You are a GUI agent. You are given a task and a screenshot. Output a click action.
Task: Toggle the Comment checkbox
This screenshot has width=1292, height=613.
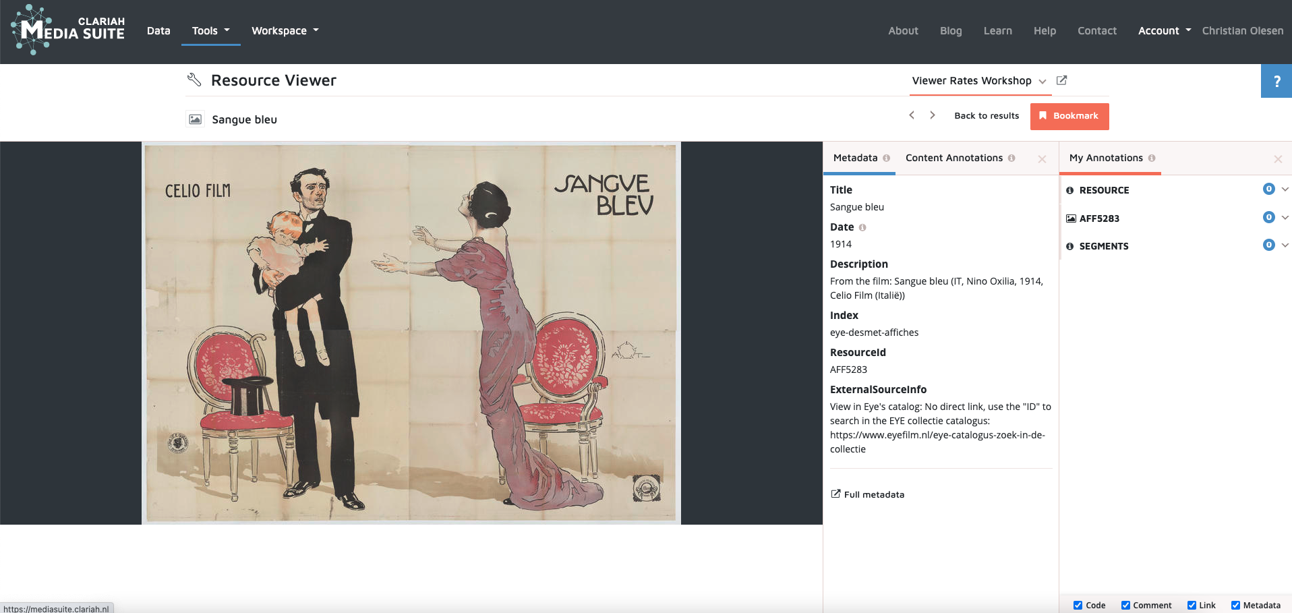[1125, 605]
